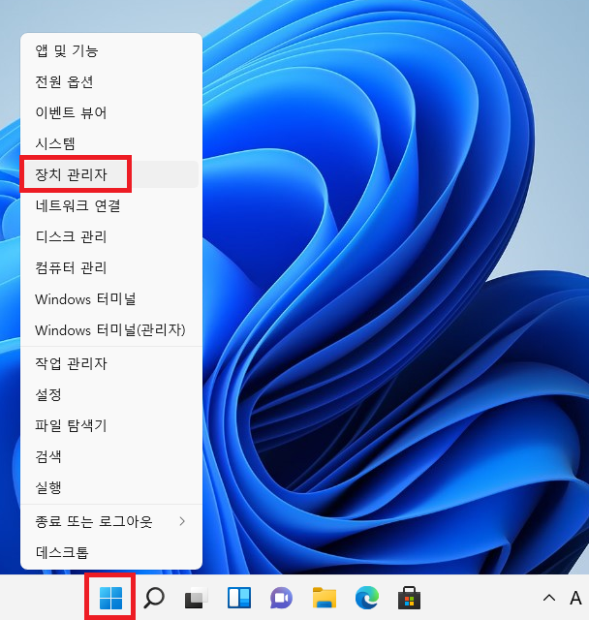Image resolution: width=589 pixels, height=620 pixels.
Task: Launch Windows 터미널(관리자) as admin
Action: pos(111,329)
